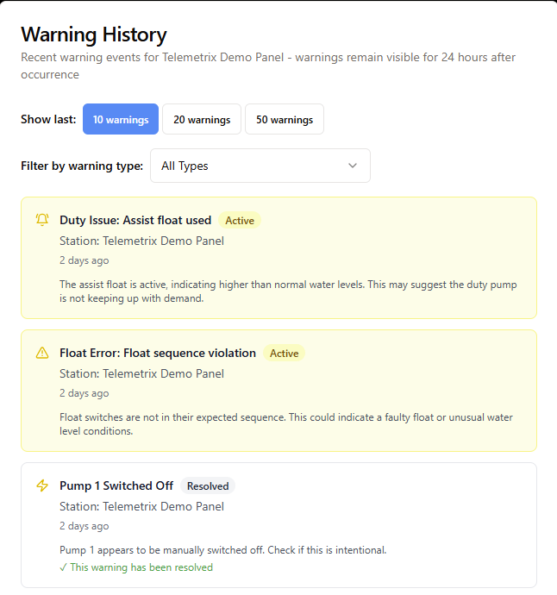The height and width of the screenshot is (595, 557).
Task: Open the All Types filter dropdown
Action: tap(260, 166)
